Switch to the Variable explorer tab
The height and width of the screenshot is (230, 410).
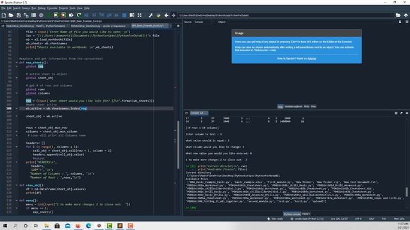pyautogui.click(x=293, y=107)
